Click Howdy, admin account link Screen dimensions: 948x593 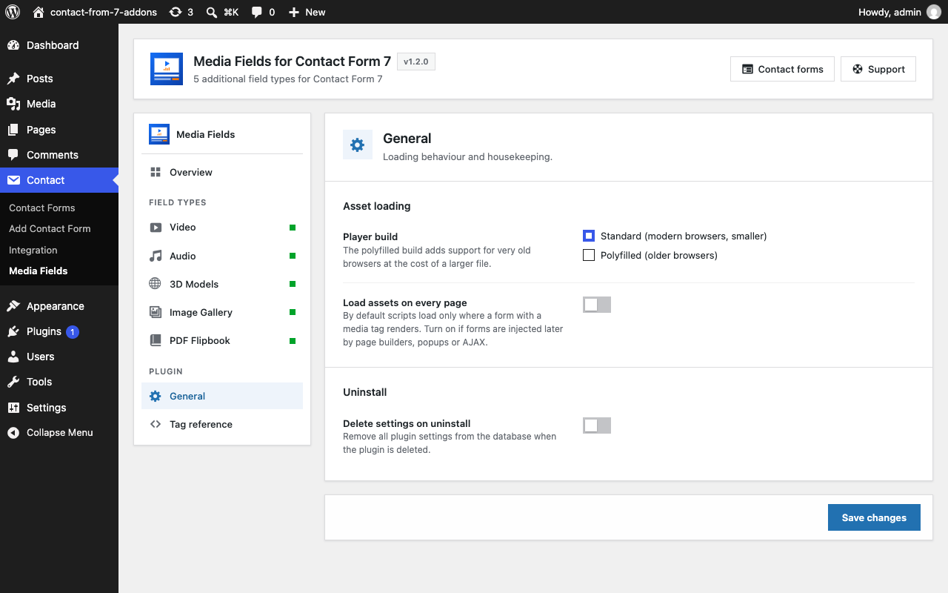(899, 12)
